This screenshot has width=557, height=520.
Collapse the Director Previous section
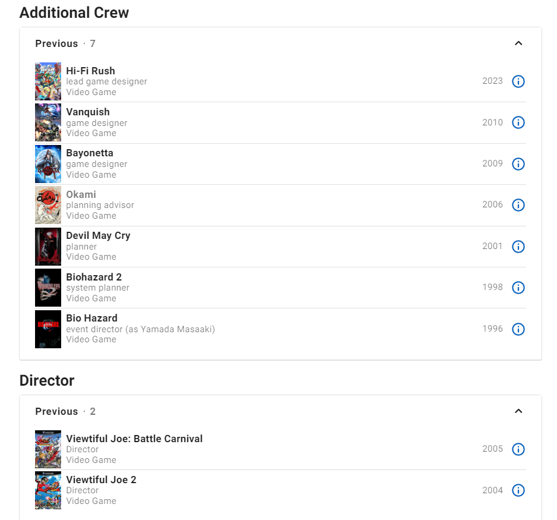tap(518, 411)
